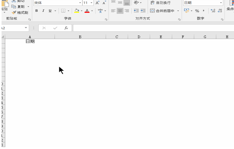Open the 日期 number format dropdown
The image size is (234, 149).
point(221,3)
